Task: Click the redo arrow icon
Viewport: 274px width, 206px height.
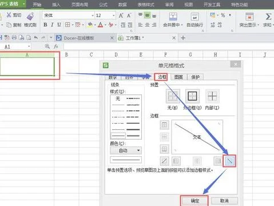Action: [43, 38]
